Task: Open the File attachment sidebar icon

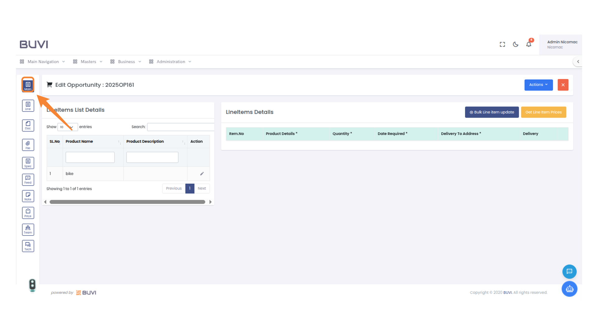Action: (x=28, y=145)
